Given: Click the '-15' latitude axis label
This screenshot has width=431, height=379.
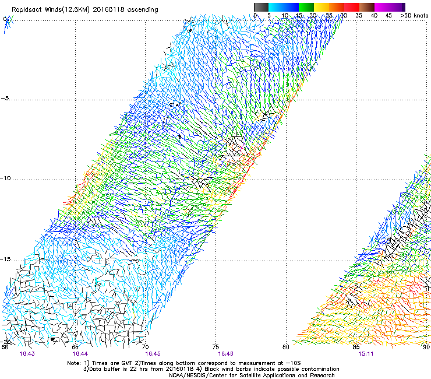Looking at the screenshot, I should point(5,259).
